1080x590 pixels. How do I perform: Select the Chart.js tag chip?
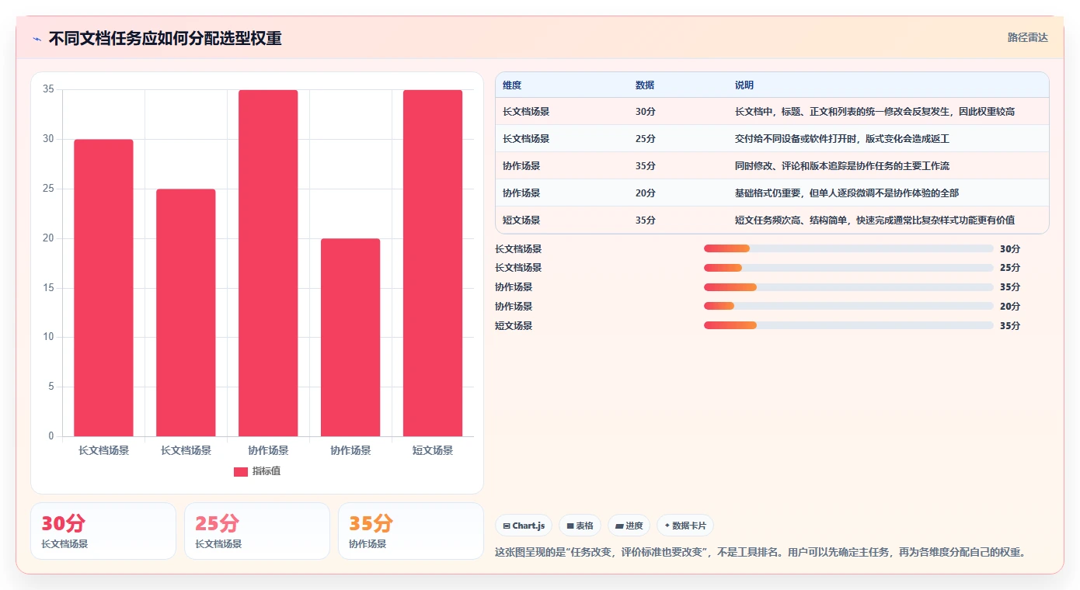click(524, 526)
